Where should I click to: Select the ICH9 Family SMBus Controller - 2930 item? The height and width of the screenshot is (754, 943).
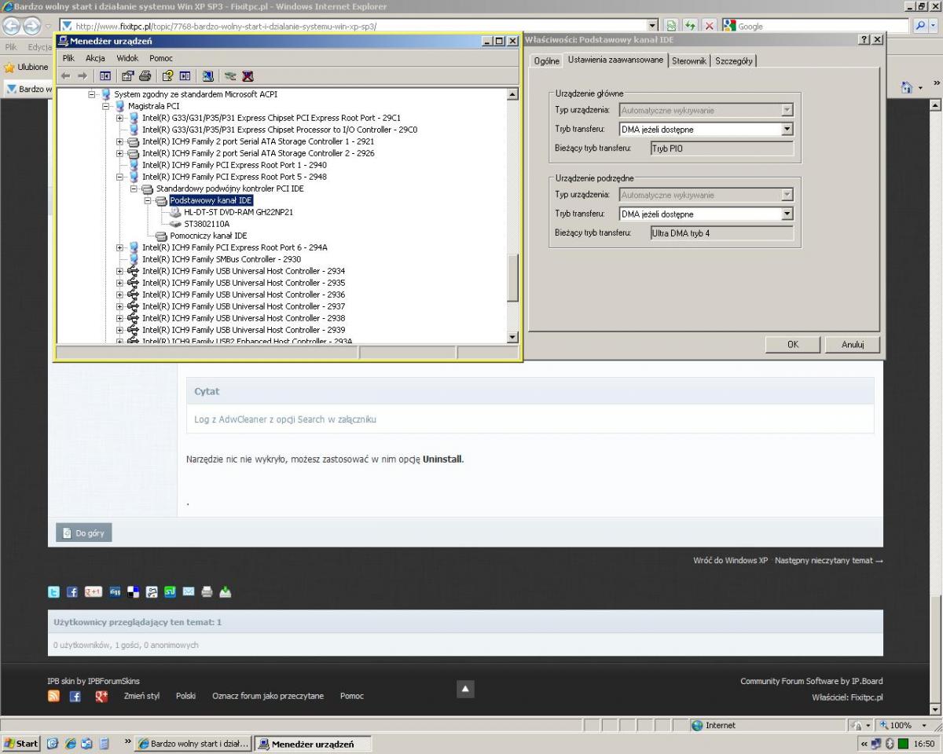tap(222, 259)
